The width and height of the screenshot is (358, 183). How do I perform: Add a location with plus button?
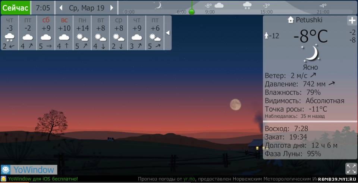click(x=352, y=20)
